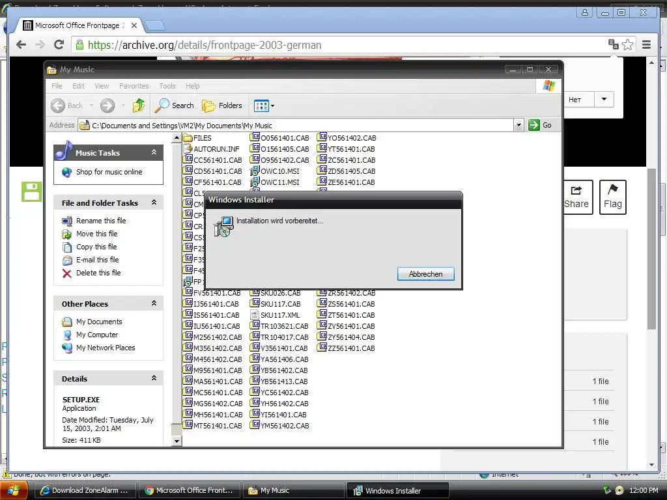Open the Нет dropdown arrow on webpage

pyautogui.click(x=604, y=100)
